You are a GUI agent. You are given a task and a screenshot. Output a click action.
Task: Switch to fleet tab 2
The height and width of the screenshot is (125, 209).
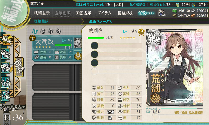tap(43, 31)
